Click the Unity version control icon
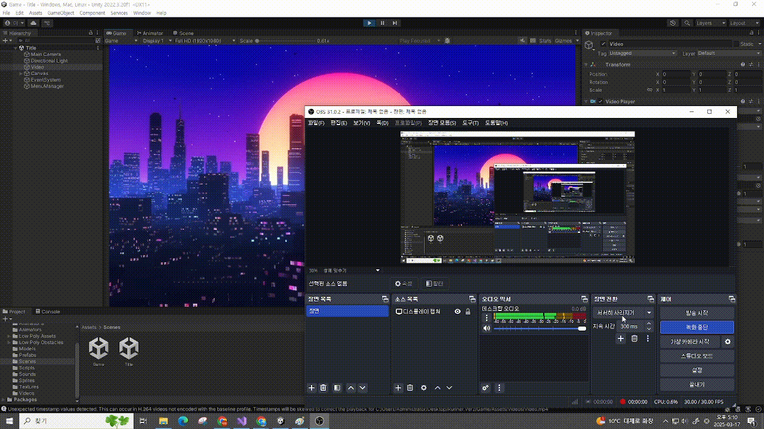The width and height of the screenshot is (764, 429). coord(47,23)
